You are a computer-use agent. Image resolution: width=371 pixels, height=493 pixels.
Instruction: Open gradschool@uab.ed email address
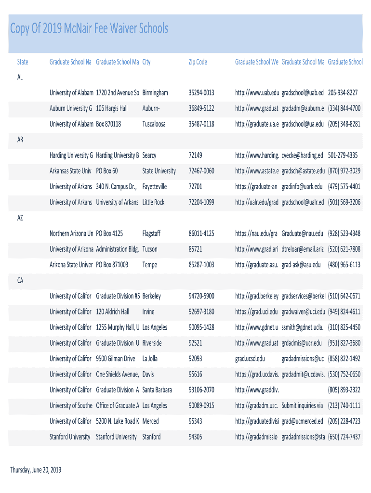point(303,93)
